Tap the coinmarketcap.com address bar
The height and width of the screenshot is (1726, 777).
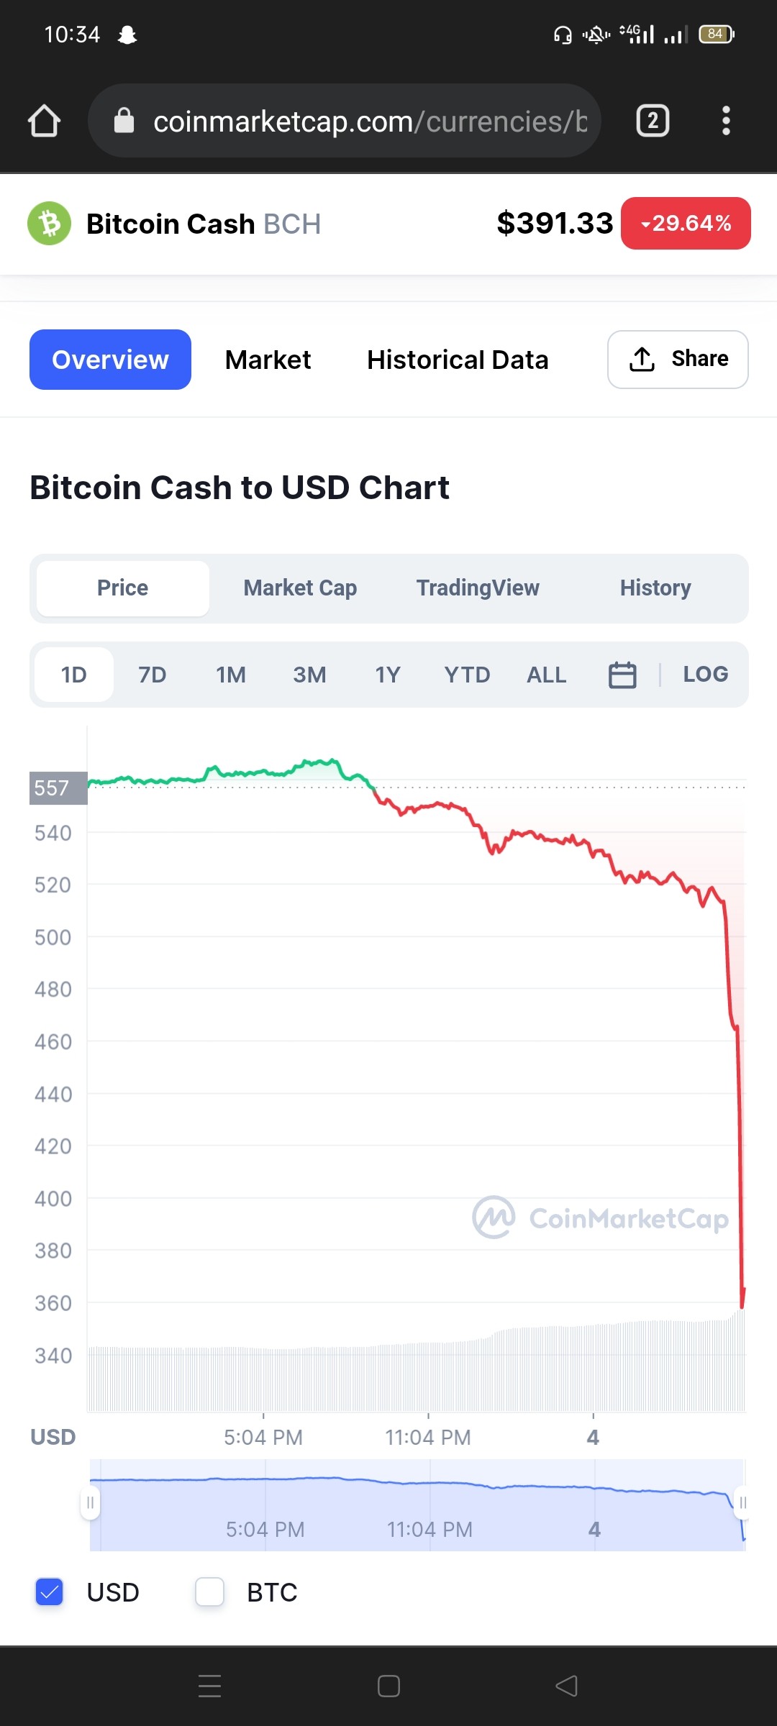344,121
